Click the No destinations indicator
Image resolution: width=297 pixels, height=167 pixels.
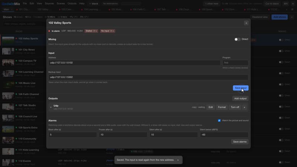click(x=110, y=4)
